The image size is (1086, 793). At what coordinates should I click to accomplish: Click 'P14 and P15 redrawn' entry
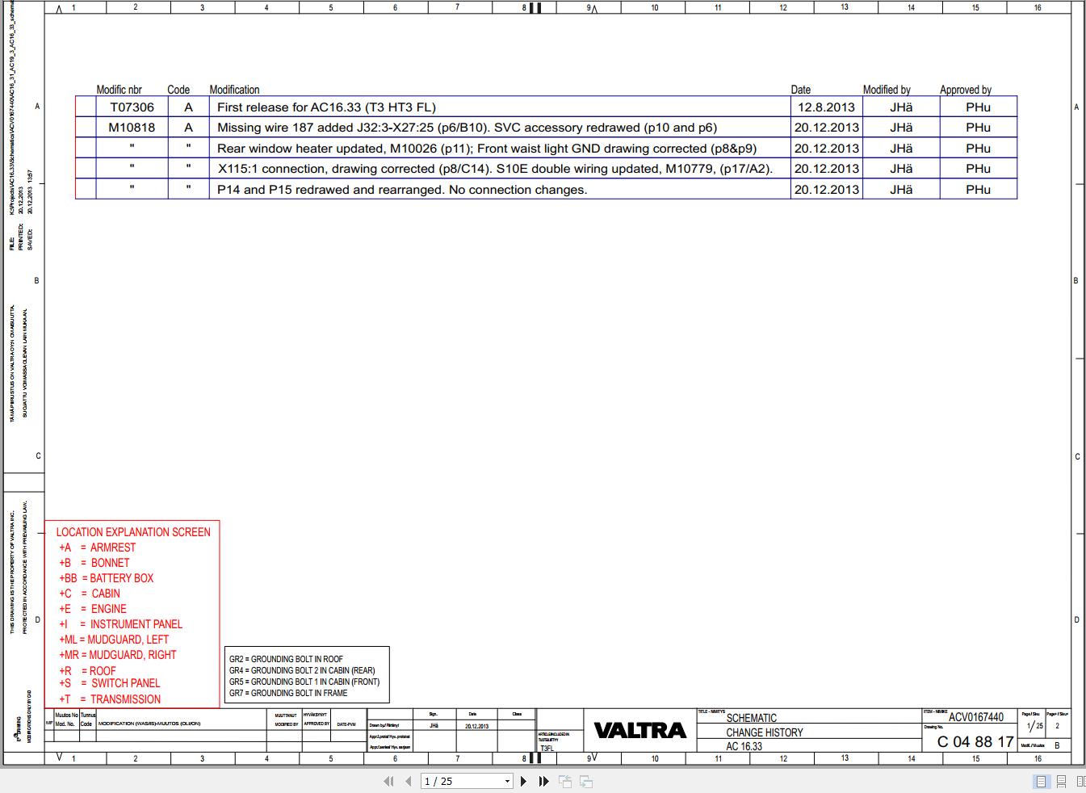402,190
